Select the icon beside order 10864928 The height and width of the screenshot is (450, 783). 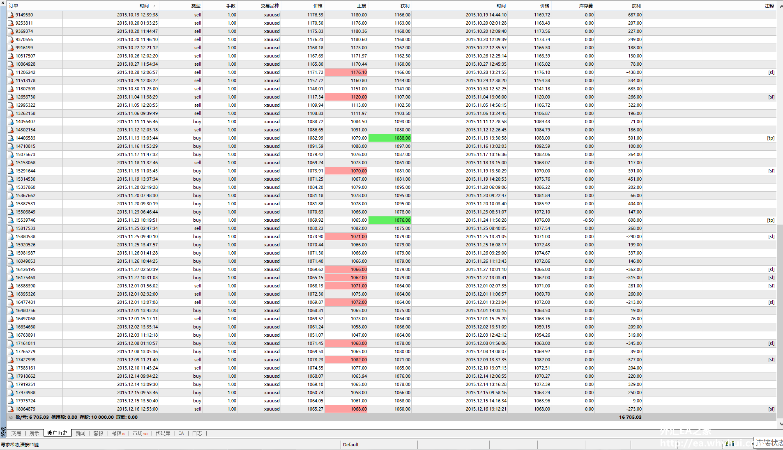pyautogui.click(x=11, y=64)
